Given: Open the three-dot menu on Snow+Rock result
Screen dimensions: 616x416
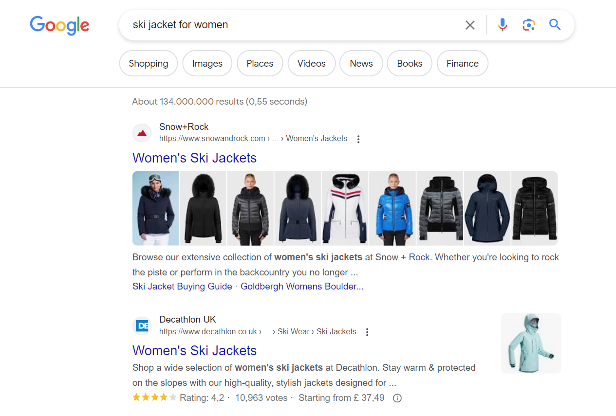Looking at the screenshot, I should click(x=358, y=139).
